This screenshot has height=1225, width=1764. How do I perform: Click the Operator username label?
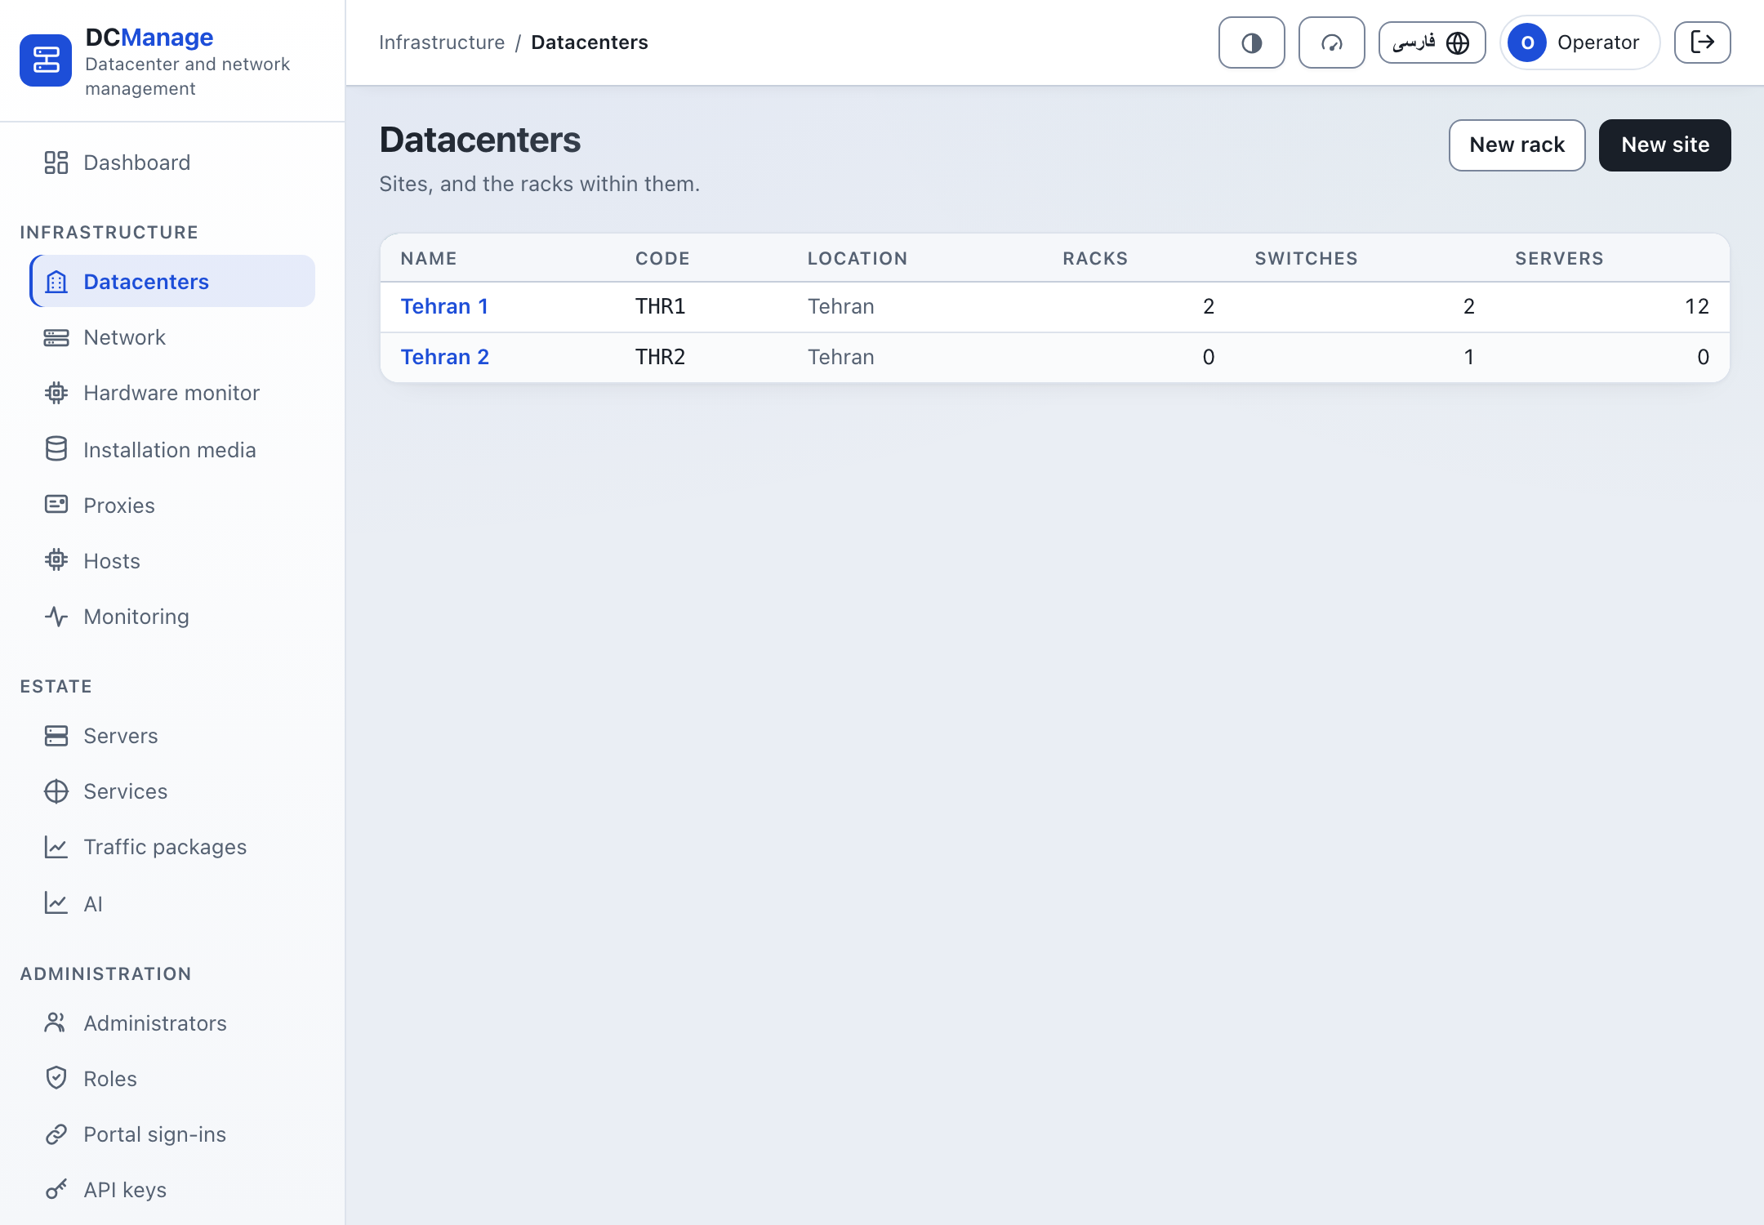click(x=1598, y=42)
